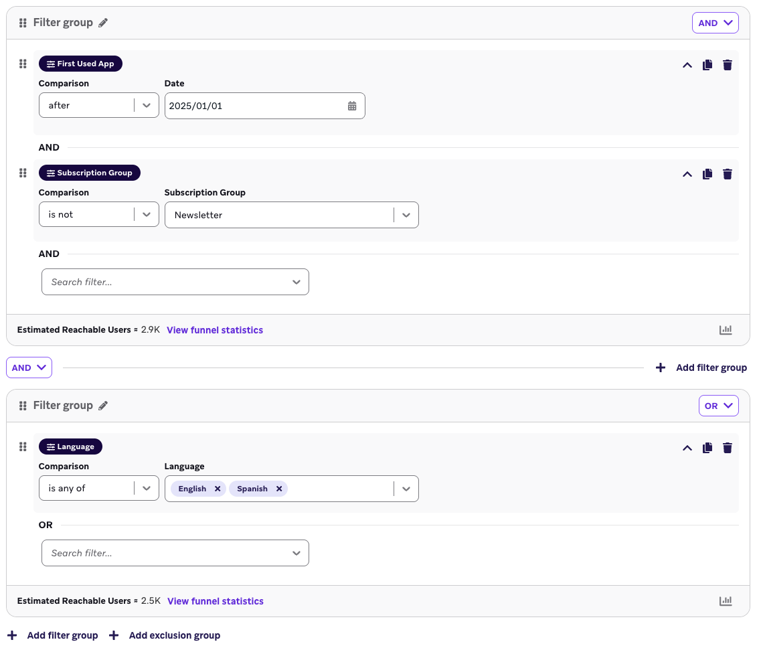Screen dimensions: 759x652
Task: Duplicate the Subscription Group filter
Action: click(x=707, y=174)
